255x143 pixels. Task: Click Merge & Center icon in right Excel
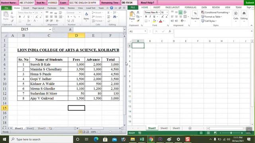tap(185, 17)
